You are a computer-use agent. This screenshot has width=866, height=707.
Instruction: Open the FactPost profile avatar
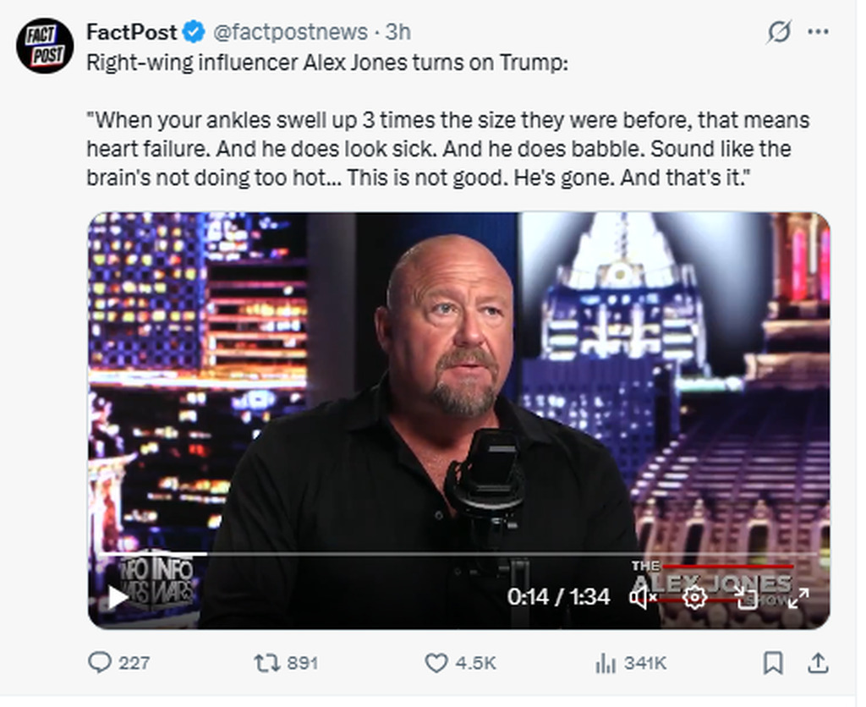click(x=45, y=45)
